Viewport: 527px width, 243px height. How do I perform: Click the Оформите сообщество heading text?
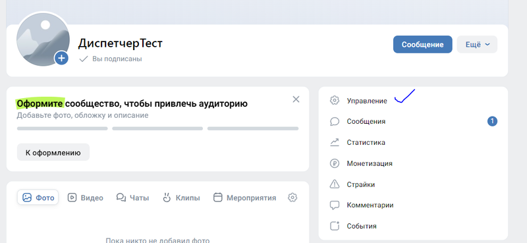(x=132, y=103)
